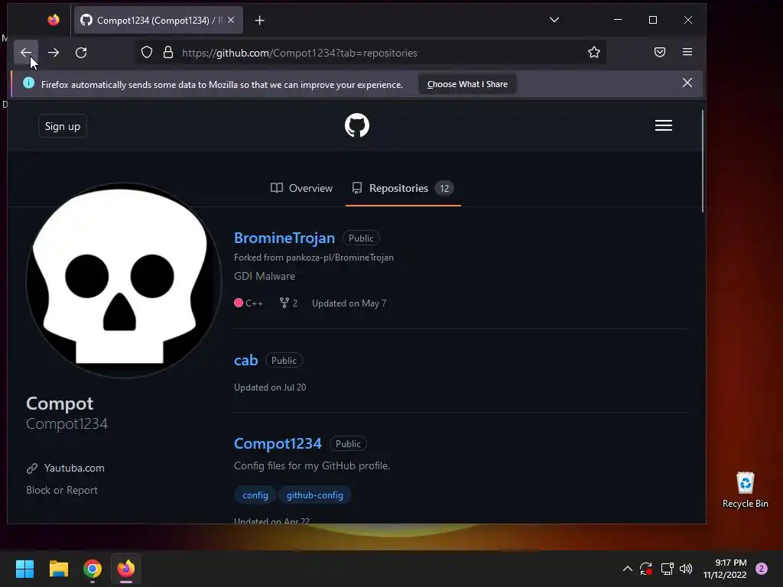The width and height of the screenshot is (783, 587).
Task: Click Updated on Jul 20 text
Action: click(x=270, y=388)
